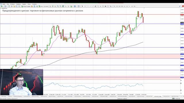Expand the Templates dropdown arrow
The image size is (184, 103).
(80, 6)
